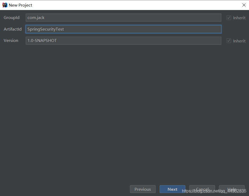Close the New Project dialog
The image size is (249, 196).
point(244,5)
